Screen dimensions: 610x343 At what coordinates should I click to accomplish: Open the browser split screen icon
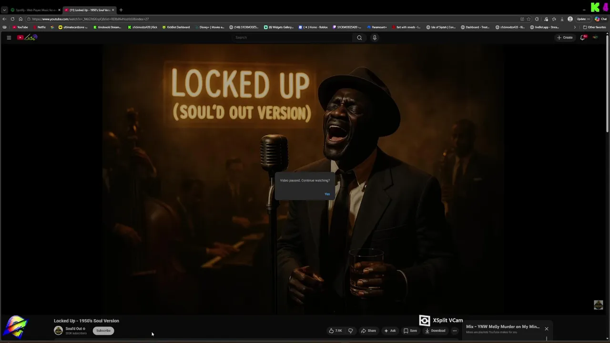[522, 19]
